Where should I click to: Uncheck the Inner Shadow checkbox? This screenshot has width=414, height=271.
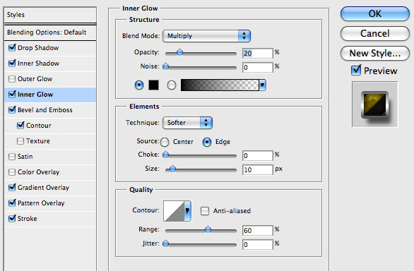click(x=12, y=64)
